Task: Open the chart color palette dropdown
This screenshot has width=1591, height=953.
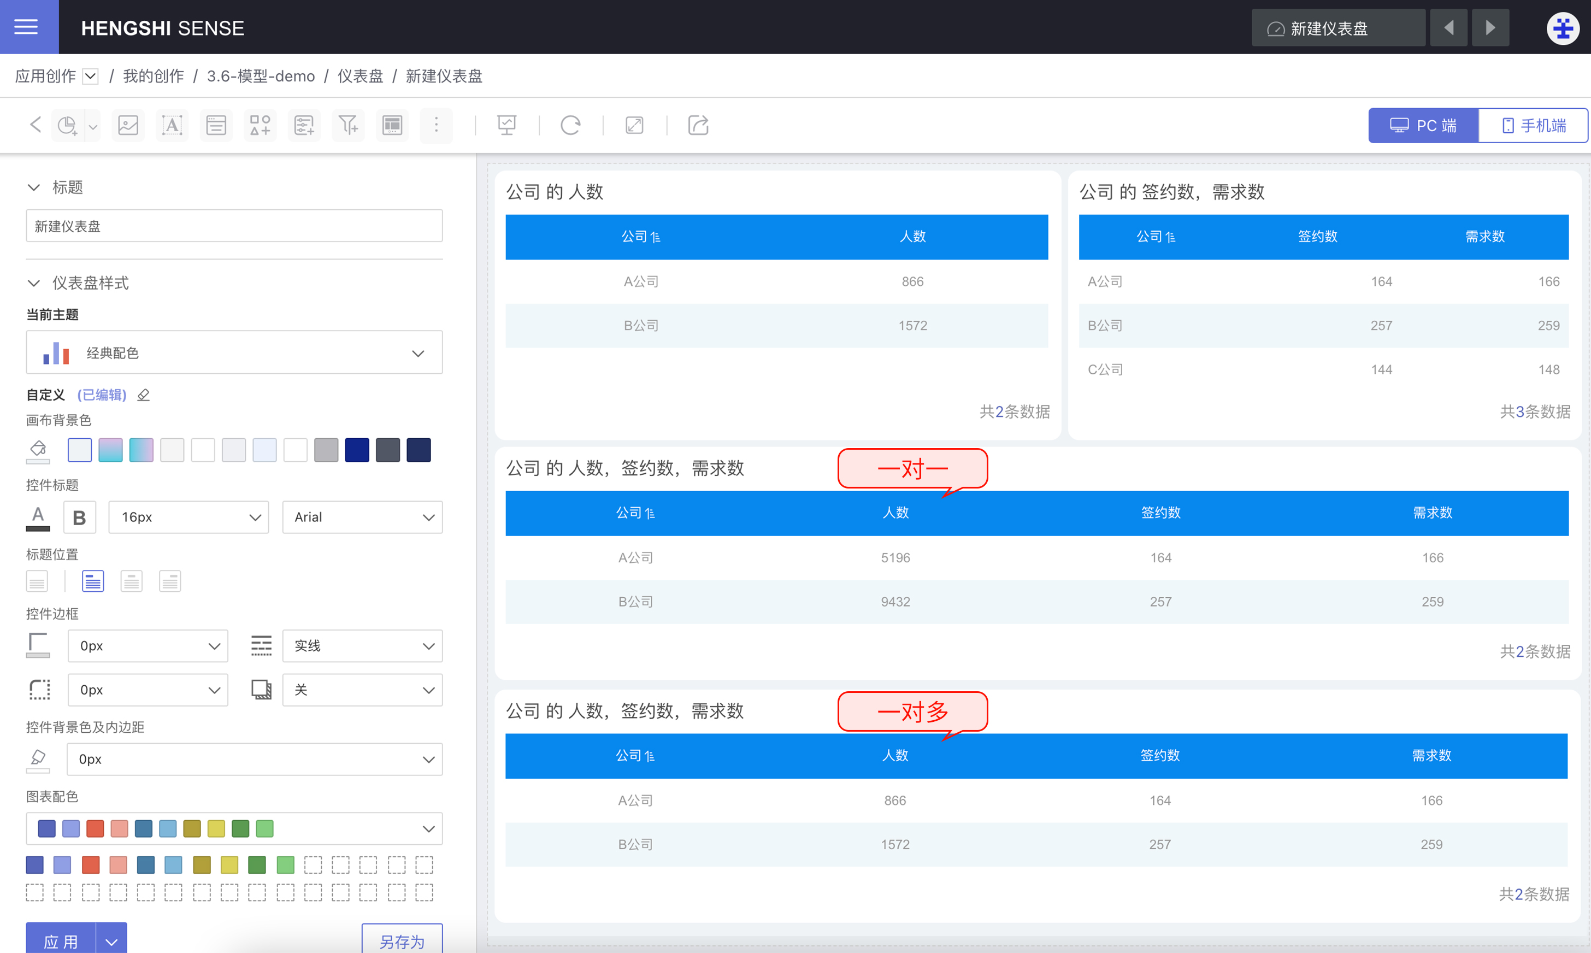Action: coord(234,829)
